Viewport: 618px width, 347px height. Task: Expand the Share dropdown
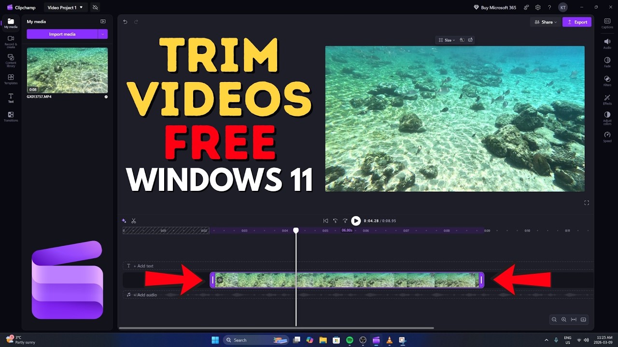point(546,22)
